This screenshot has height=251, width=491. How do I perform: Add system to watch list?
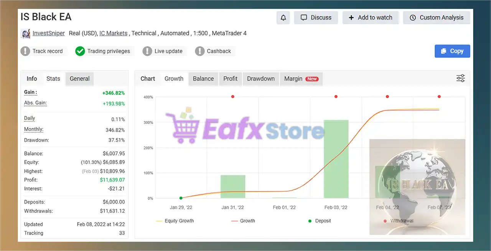pyautogui.click(x=370, y=18)
